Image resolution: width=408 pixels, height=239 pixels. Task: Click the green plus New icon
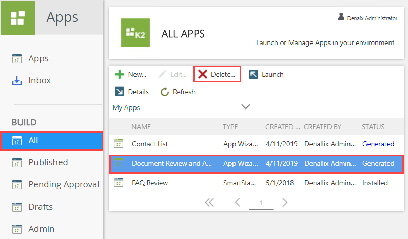coord(120,74)
